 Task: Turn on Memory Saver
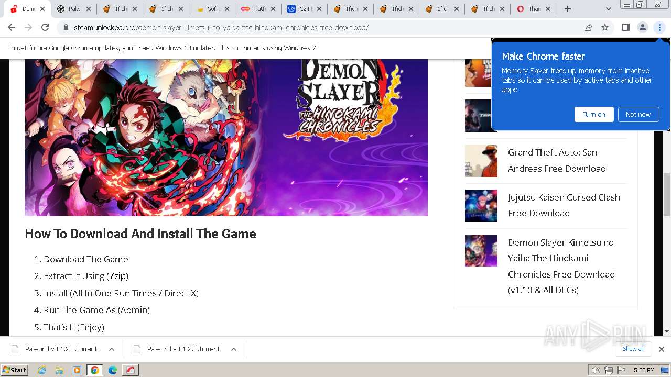tap(594, 114)
